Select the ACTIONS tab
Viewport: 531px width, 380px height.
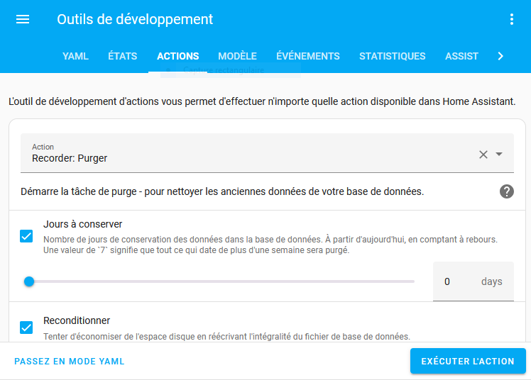click(x=177, y=56)
